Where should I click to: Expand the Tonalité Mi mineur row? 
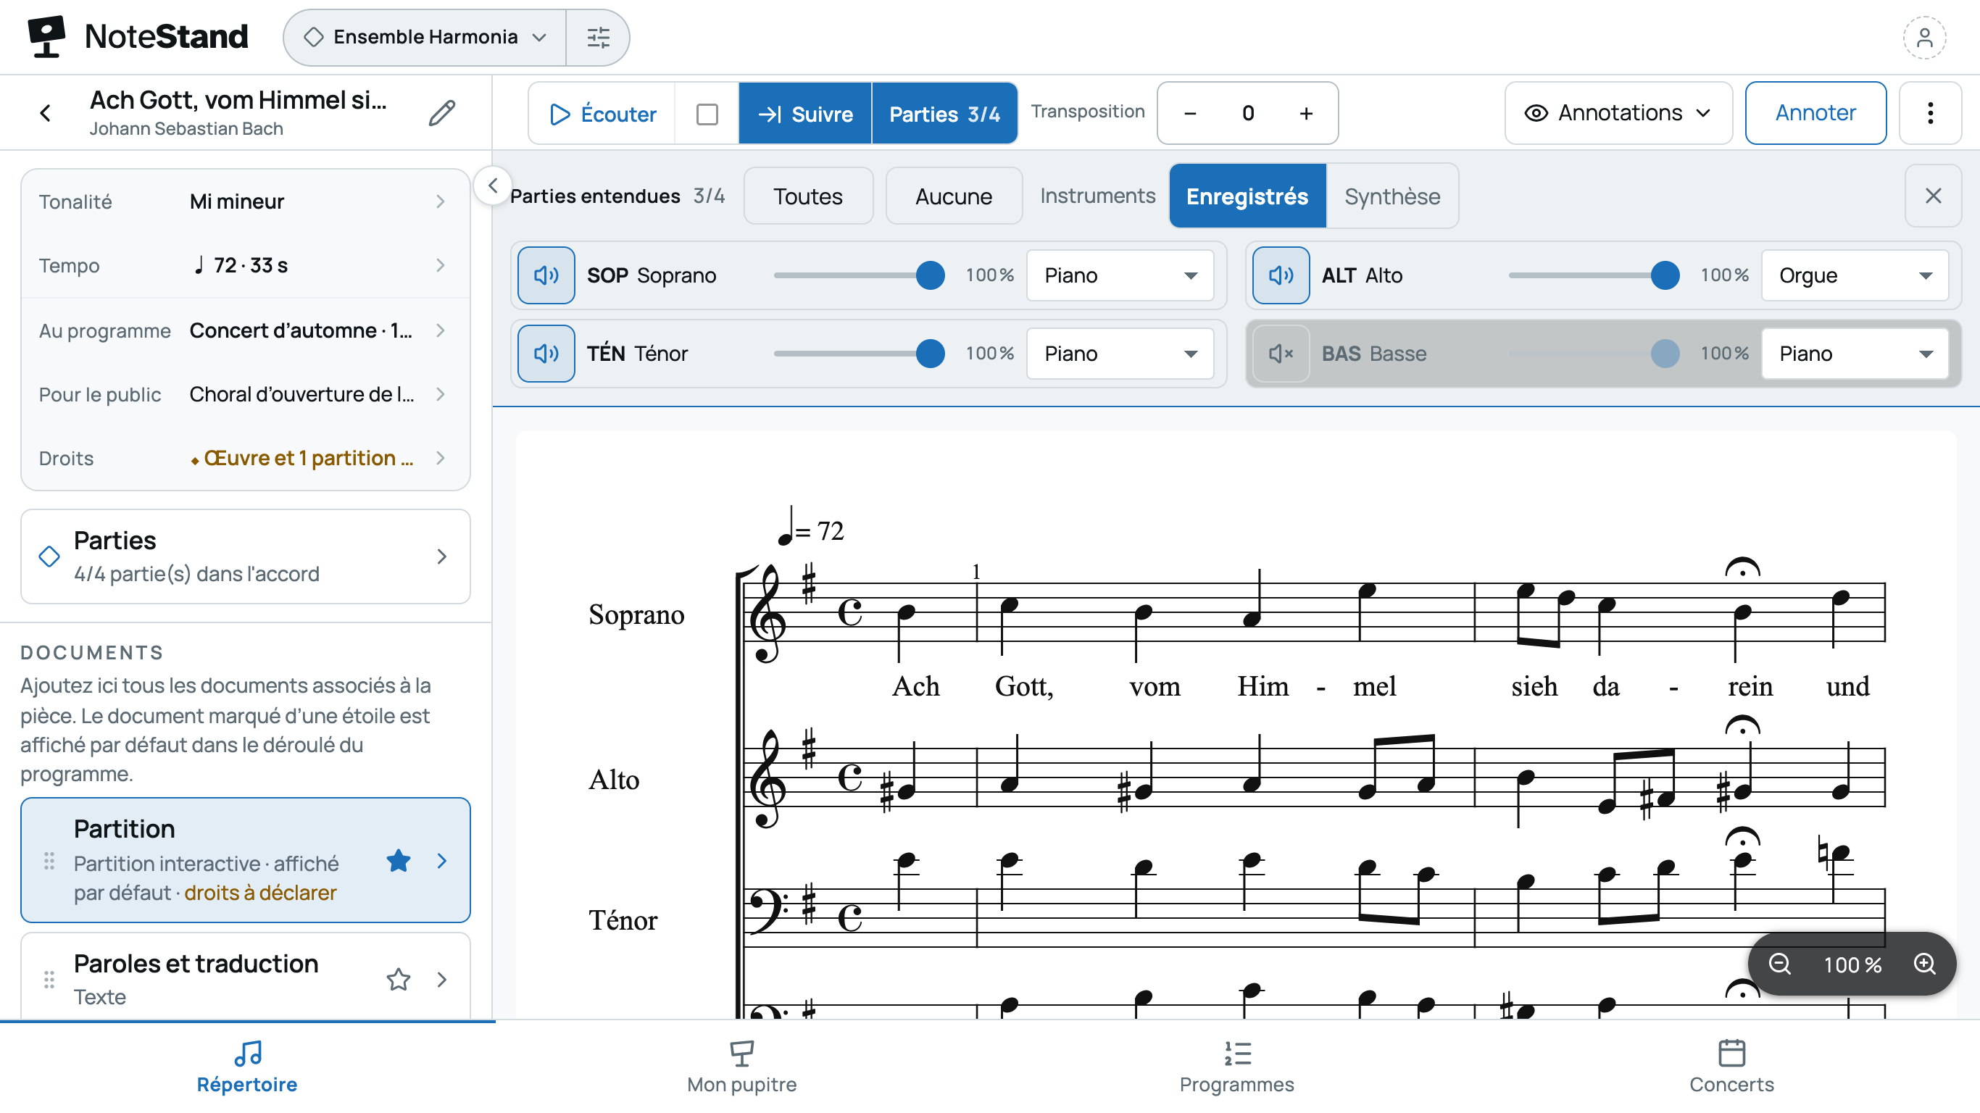click(x=245, y=201)
